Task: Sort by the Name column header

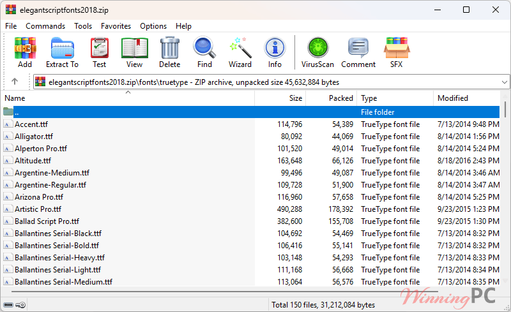Action: [x=128, y=98]
